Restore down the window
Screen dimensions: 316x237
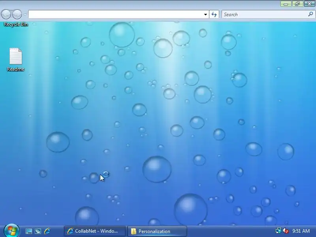[x=297, y=4]
